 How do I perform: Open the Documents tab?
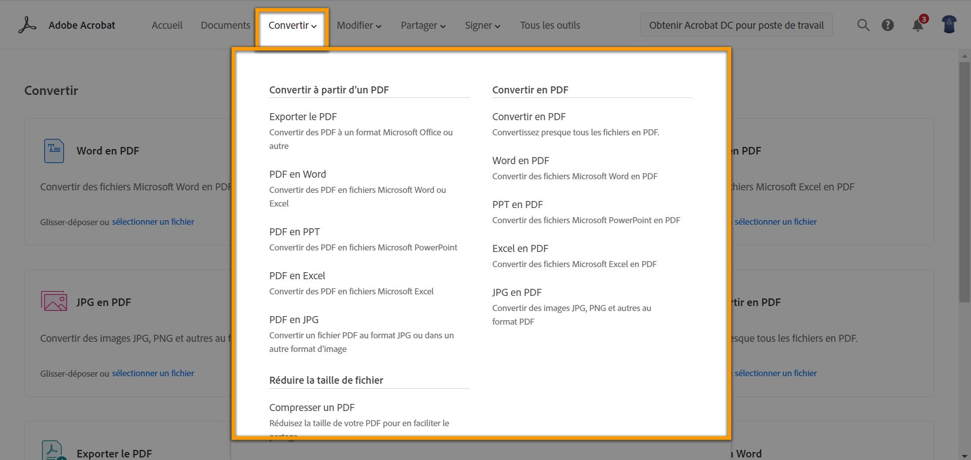pyautogui.click(x=225, y=26)
